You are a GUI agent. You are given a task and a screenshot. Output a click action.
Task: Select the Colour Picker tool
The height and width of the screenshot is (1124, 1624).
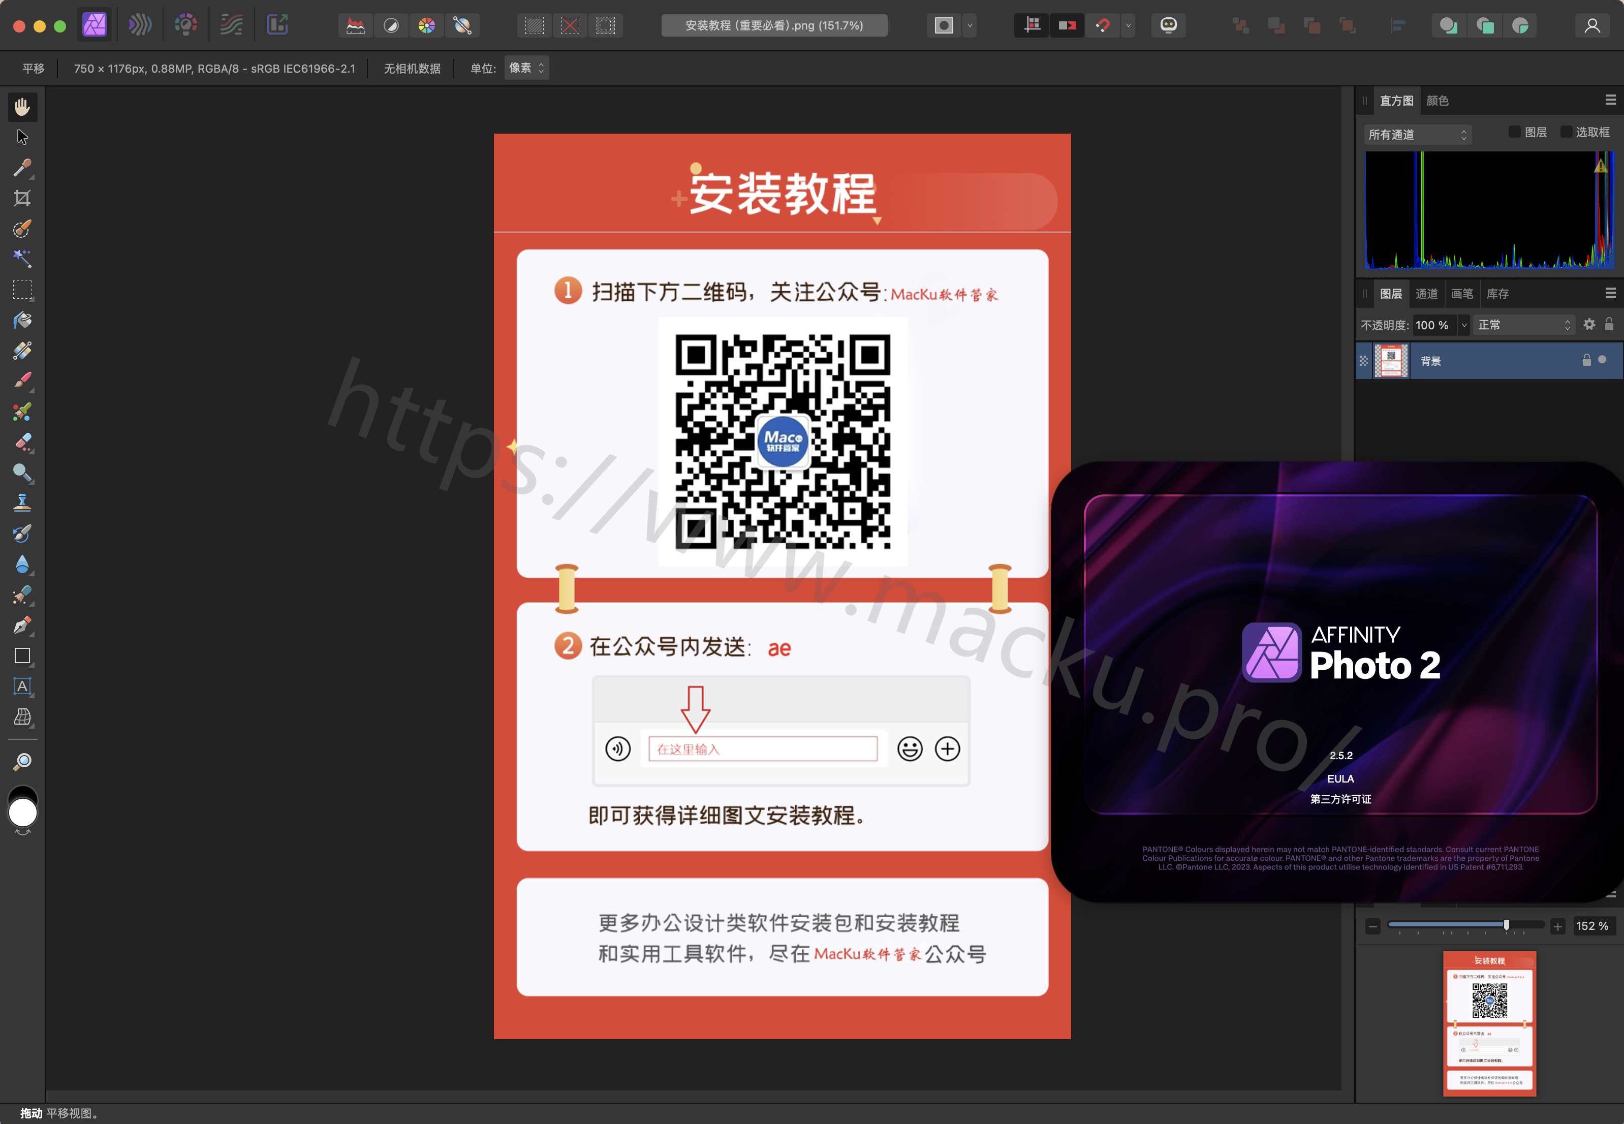coord(22,168)
